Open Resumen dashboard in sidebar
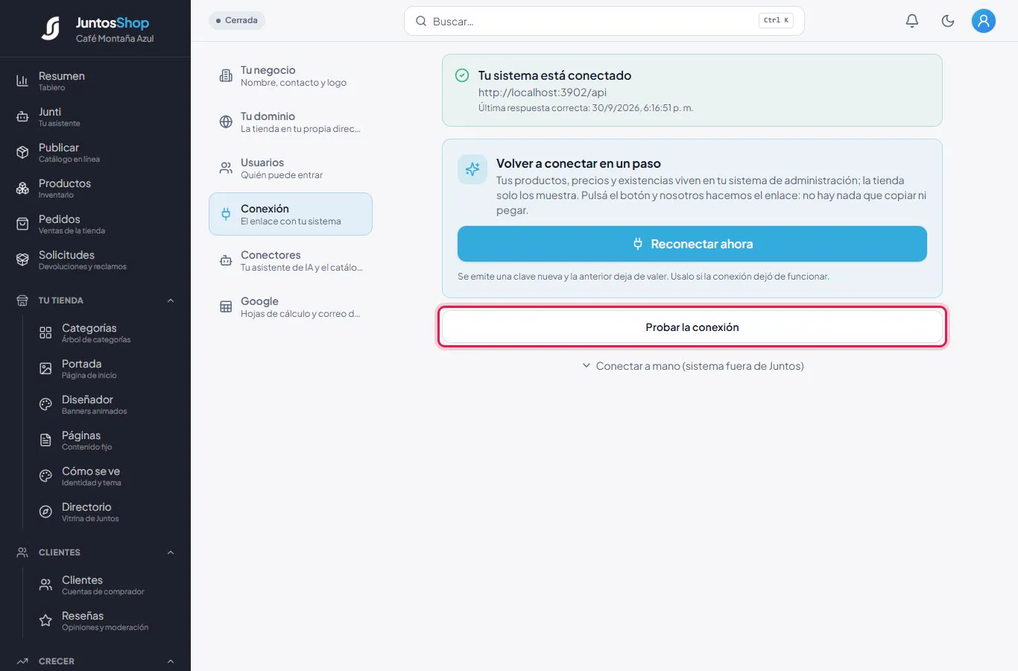This screenshot has width=1018, height=671. (95, 81)
